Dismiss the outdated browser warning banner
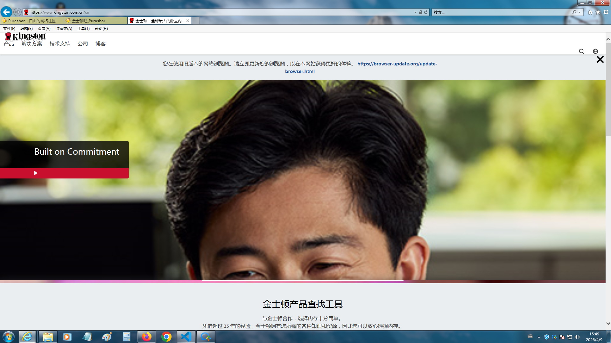Screen dimensions: 611x343 pyautogui.click(x=600, y=59)
